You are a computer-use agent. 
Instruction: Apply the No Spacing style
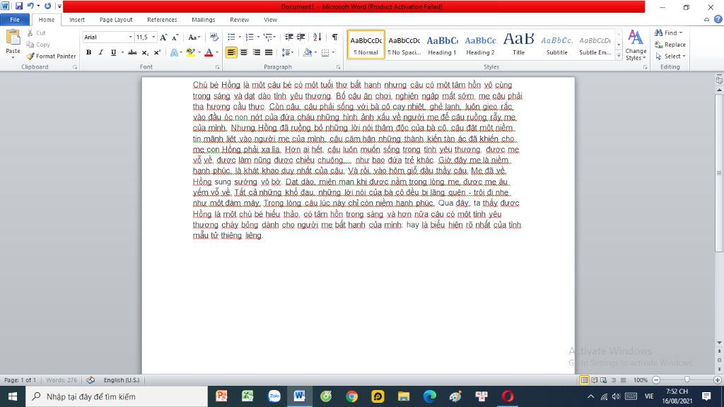pos(404,45)
